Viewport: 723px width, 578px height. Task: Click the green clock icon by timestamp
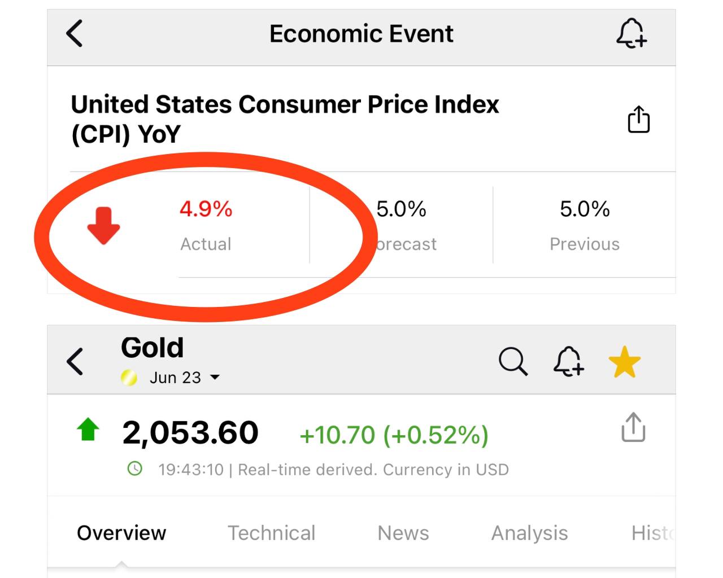pyautogui.click(x=135, y=468)
